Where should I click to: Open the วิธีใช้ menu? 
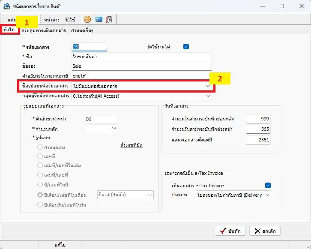(70, 20)
